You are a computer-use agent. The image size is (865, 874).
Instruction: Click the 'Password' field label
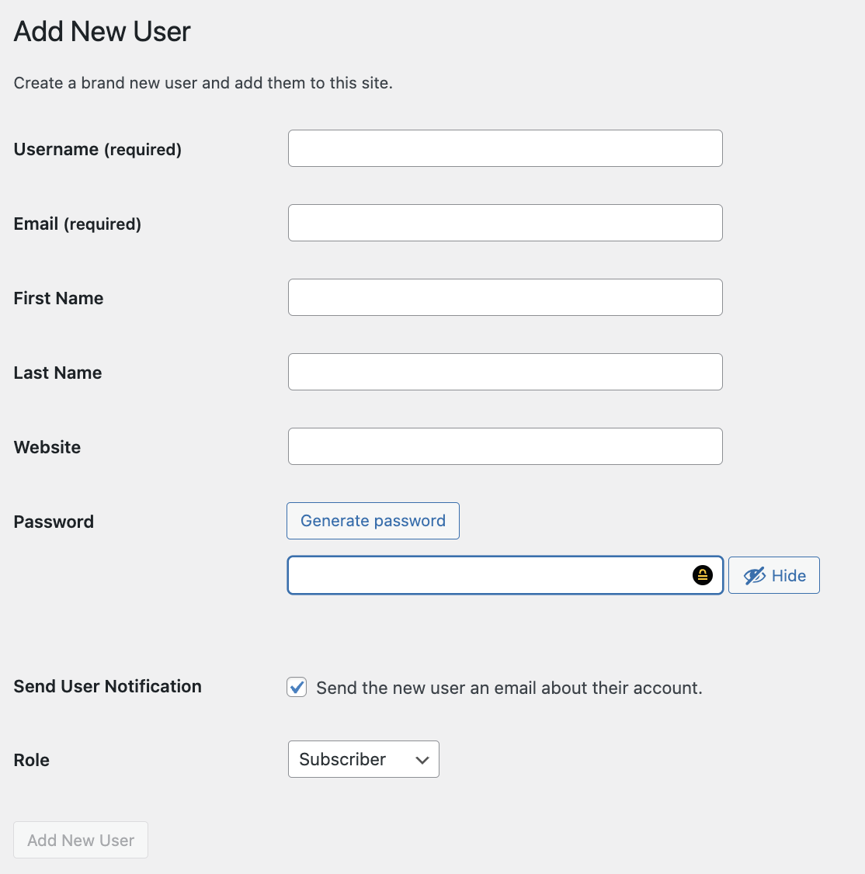coord(54,522)
